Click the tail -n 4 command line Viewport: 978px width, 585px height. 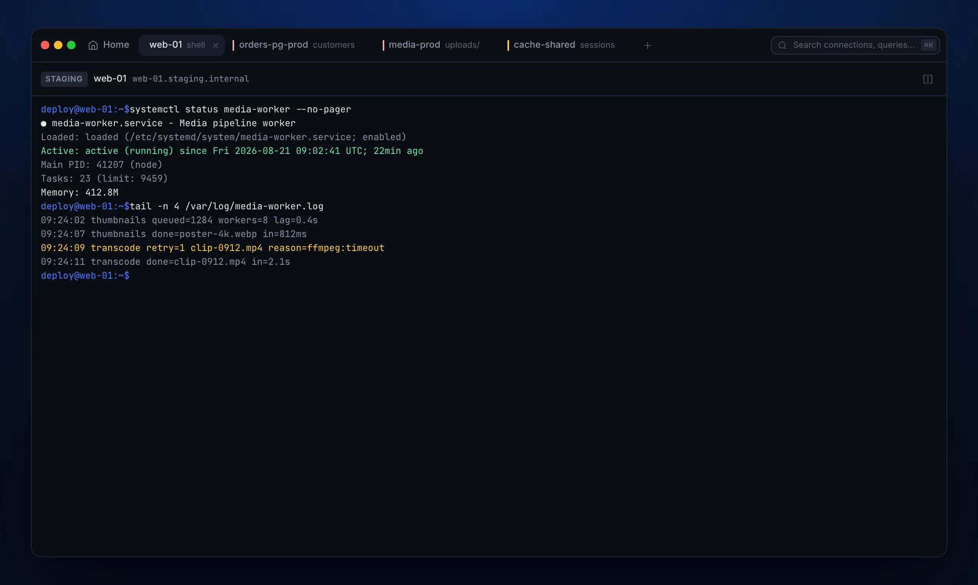182,206
